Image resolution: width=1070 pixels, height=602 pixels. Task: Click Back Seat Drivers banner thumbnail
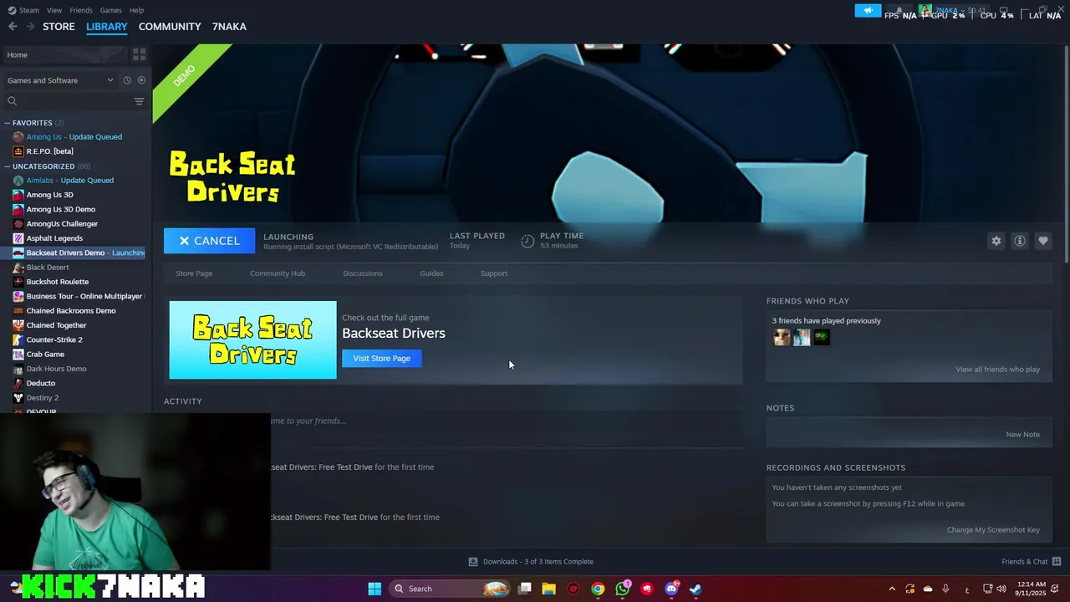tap(252, 340)
